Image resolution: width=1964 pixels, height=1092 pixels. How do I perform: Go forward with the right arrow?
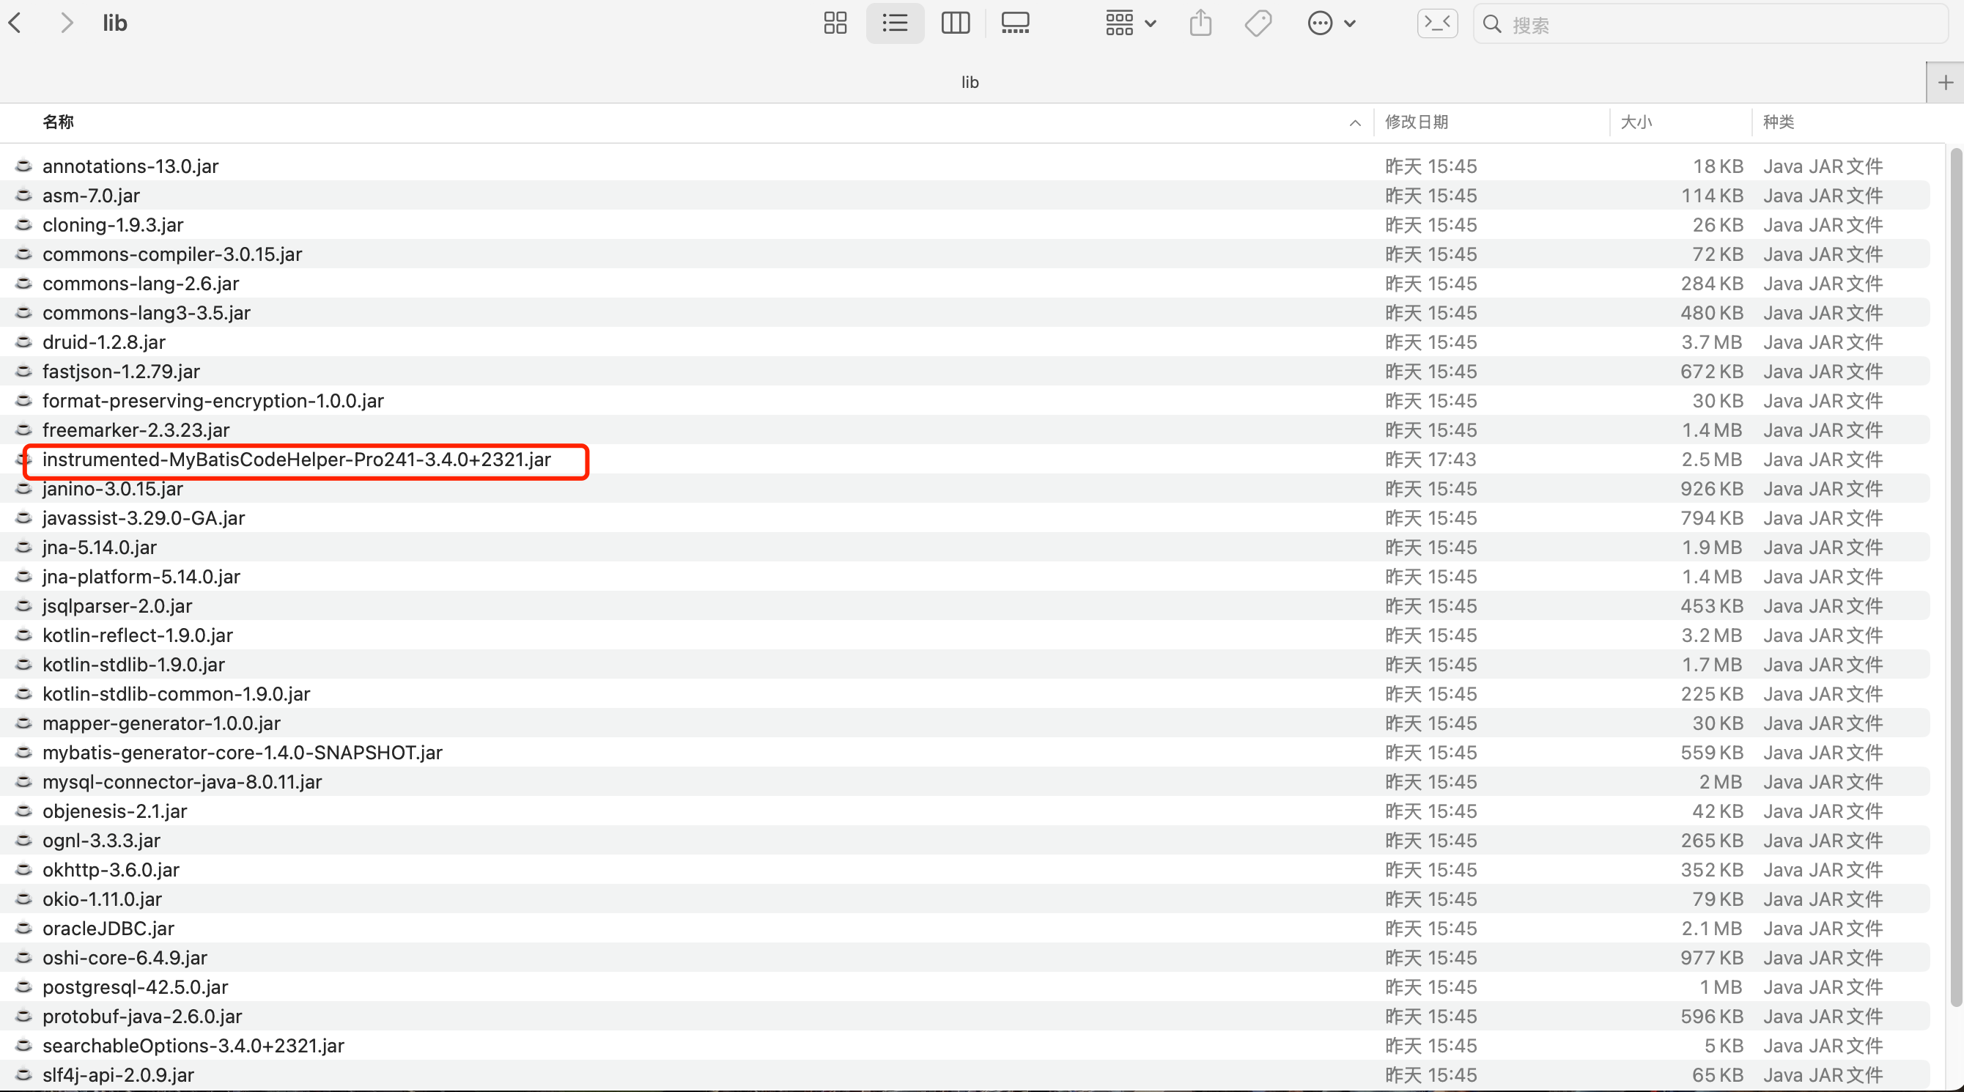(67, 23)
